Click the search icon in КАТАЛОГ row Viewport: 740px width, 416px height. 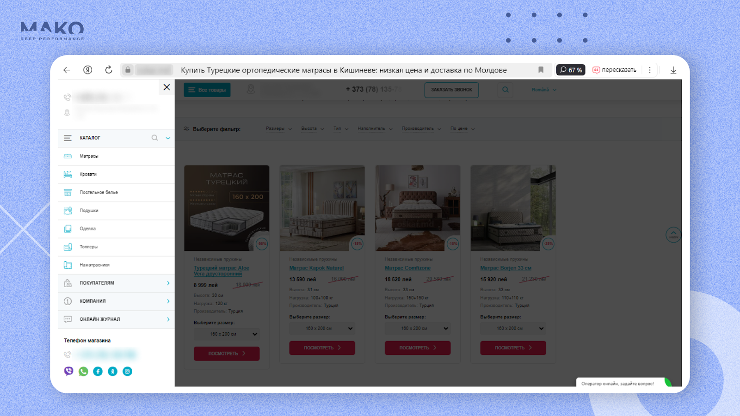(155, 138)
